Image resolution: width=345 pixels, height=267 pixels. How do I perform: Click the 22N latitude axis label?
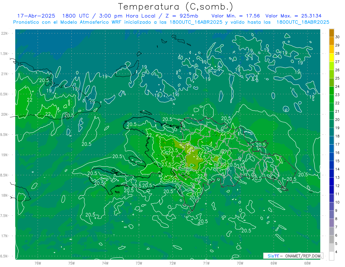(x=5, y=33)
